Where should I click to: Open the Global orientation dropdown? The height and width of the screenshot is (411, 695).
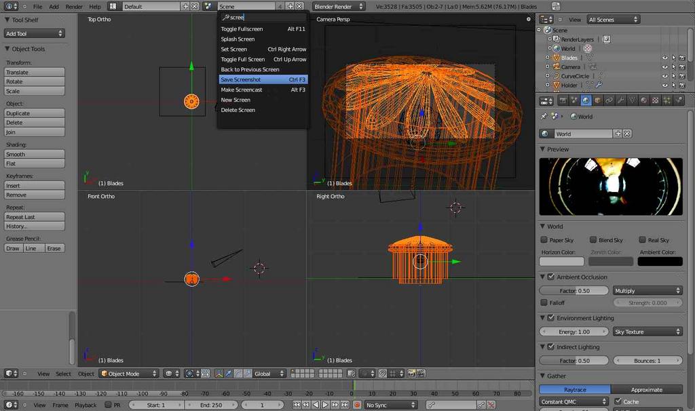pyautogui.click(x=269, y=374)
